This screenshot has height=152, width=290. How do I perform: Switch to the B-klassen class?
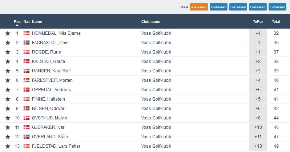coord(218,7)
